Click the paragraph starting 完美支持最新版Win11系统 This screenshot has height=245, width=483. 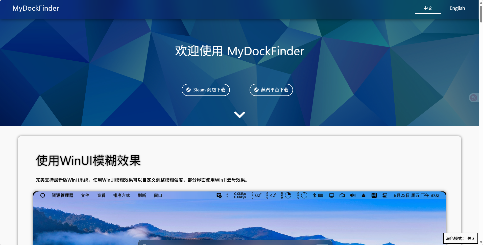tap(142, 180)
